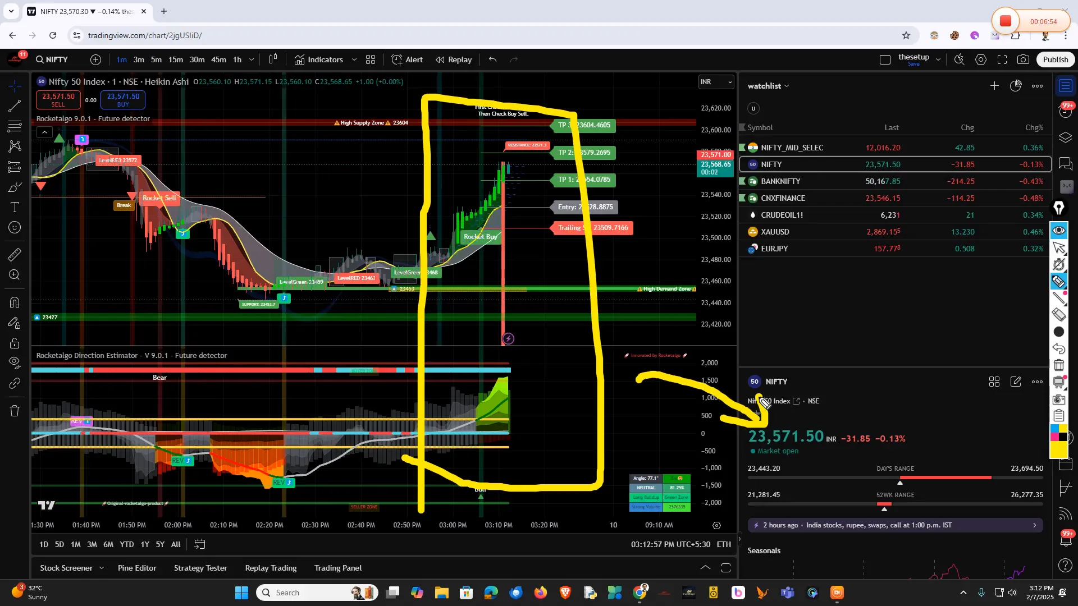1078x606 pixels.
Task: Click the Publish button
Action: pyautogui.click(x=1055, y=59)
